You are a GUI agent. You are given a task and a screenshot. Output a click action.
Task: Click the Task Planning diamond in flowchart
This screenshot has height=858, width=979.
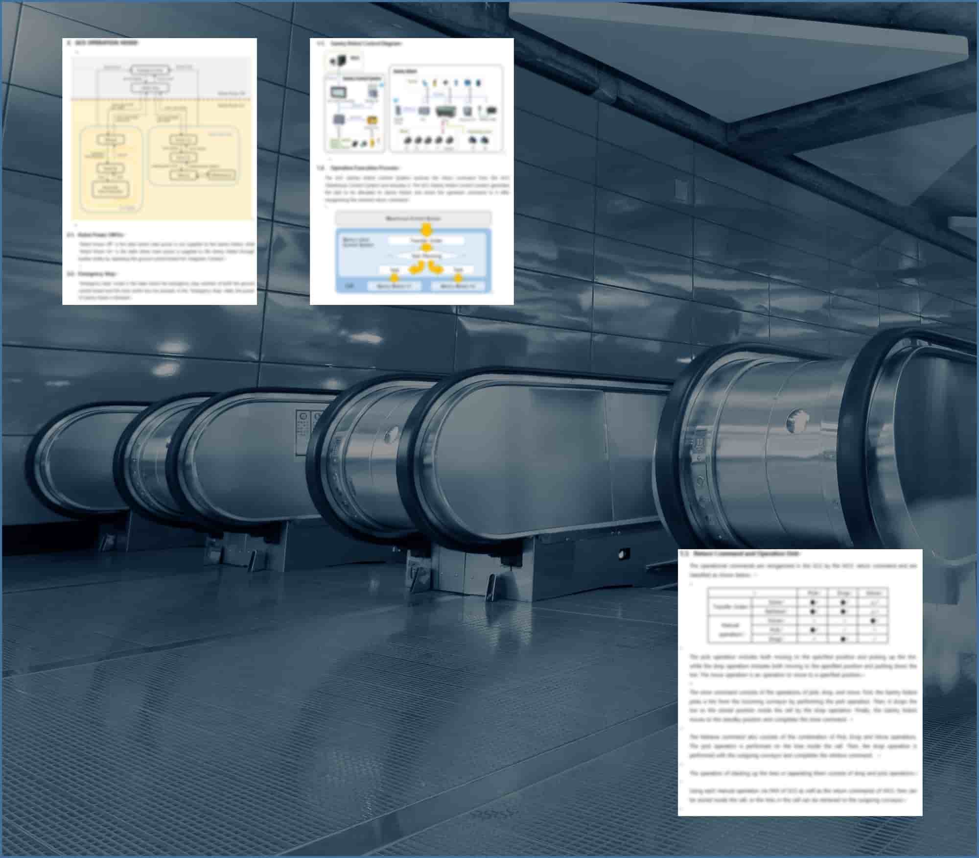click(x=426, y=256)
